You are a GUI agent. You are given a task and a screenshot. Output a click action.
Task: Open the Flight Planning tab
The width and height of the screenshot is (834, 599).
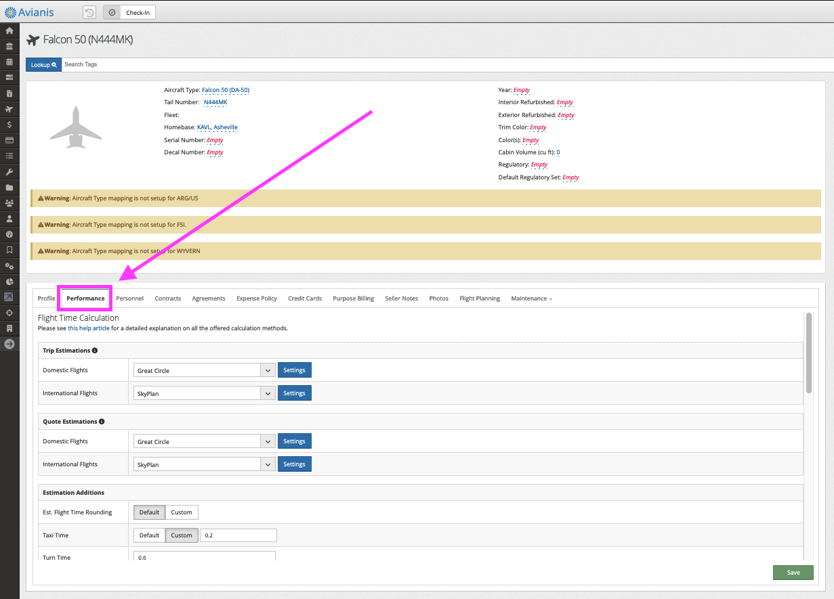coord(480,298)
